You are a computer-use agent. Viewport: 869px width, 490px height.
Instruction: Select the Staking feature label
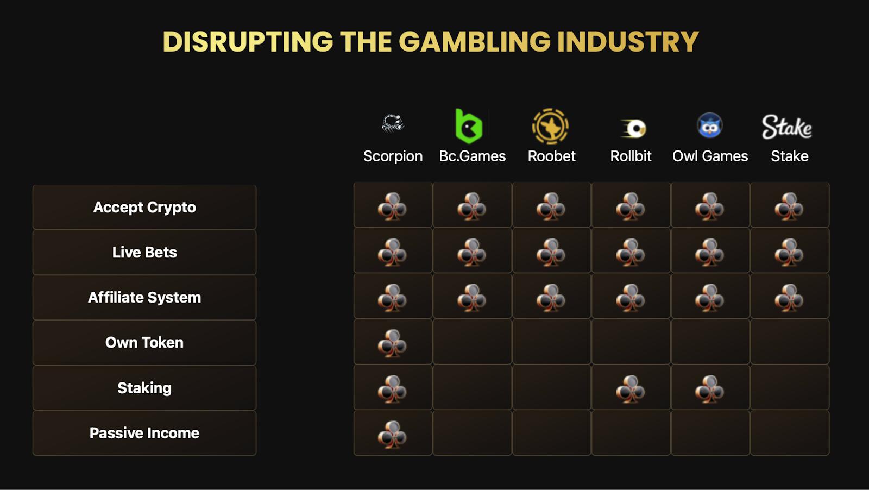[144, 388]
